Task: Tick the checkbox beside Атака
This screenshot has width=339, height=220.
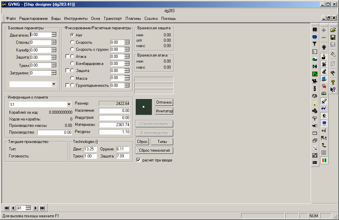Action: 67,57
